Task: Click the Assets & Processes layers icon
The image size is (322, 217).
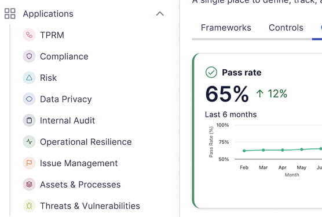Action: (x=29, y=185)
